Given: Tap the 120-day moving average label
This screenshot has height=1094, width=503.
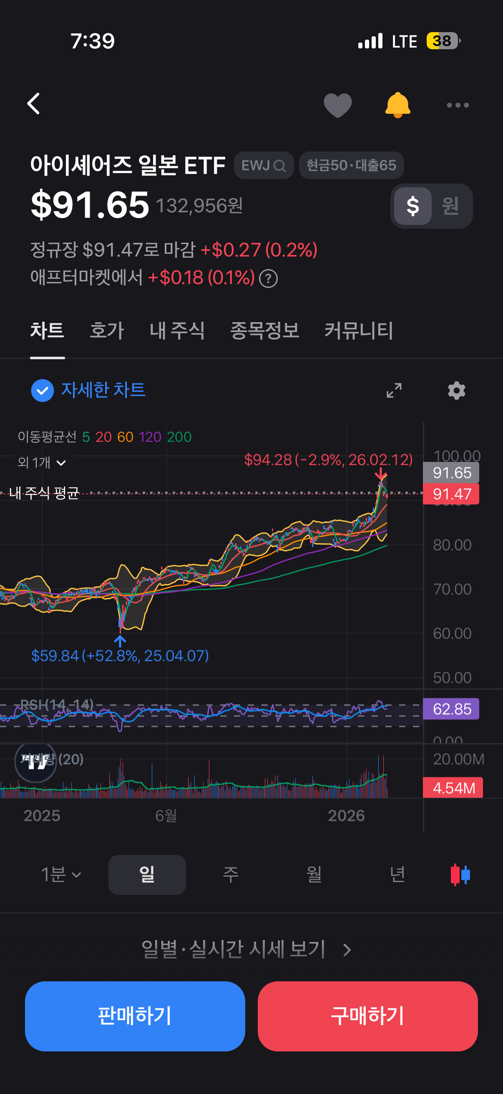Looking at the screenshot, I should 150,436.
